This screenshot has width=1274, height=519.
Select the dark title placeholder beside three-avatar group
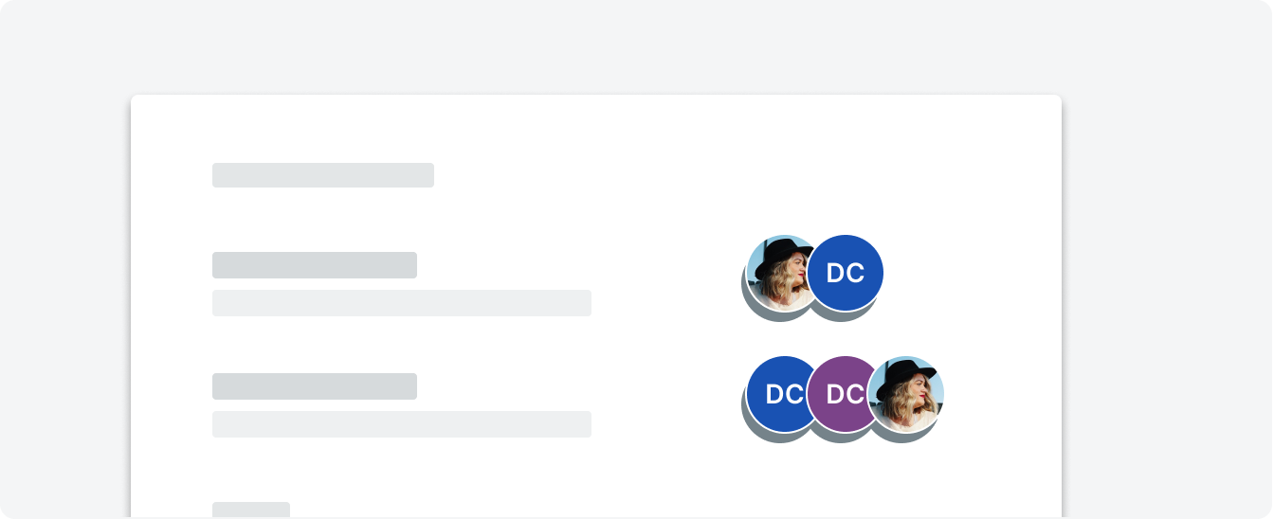pos(315,386)
